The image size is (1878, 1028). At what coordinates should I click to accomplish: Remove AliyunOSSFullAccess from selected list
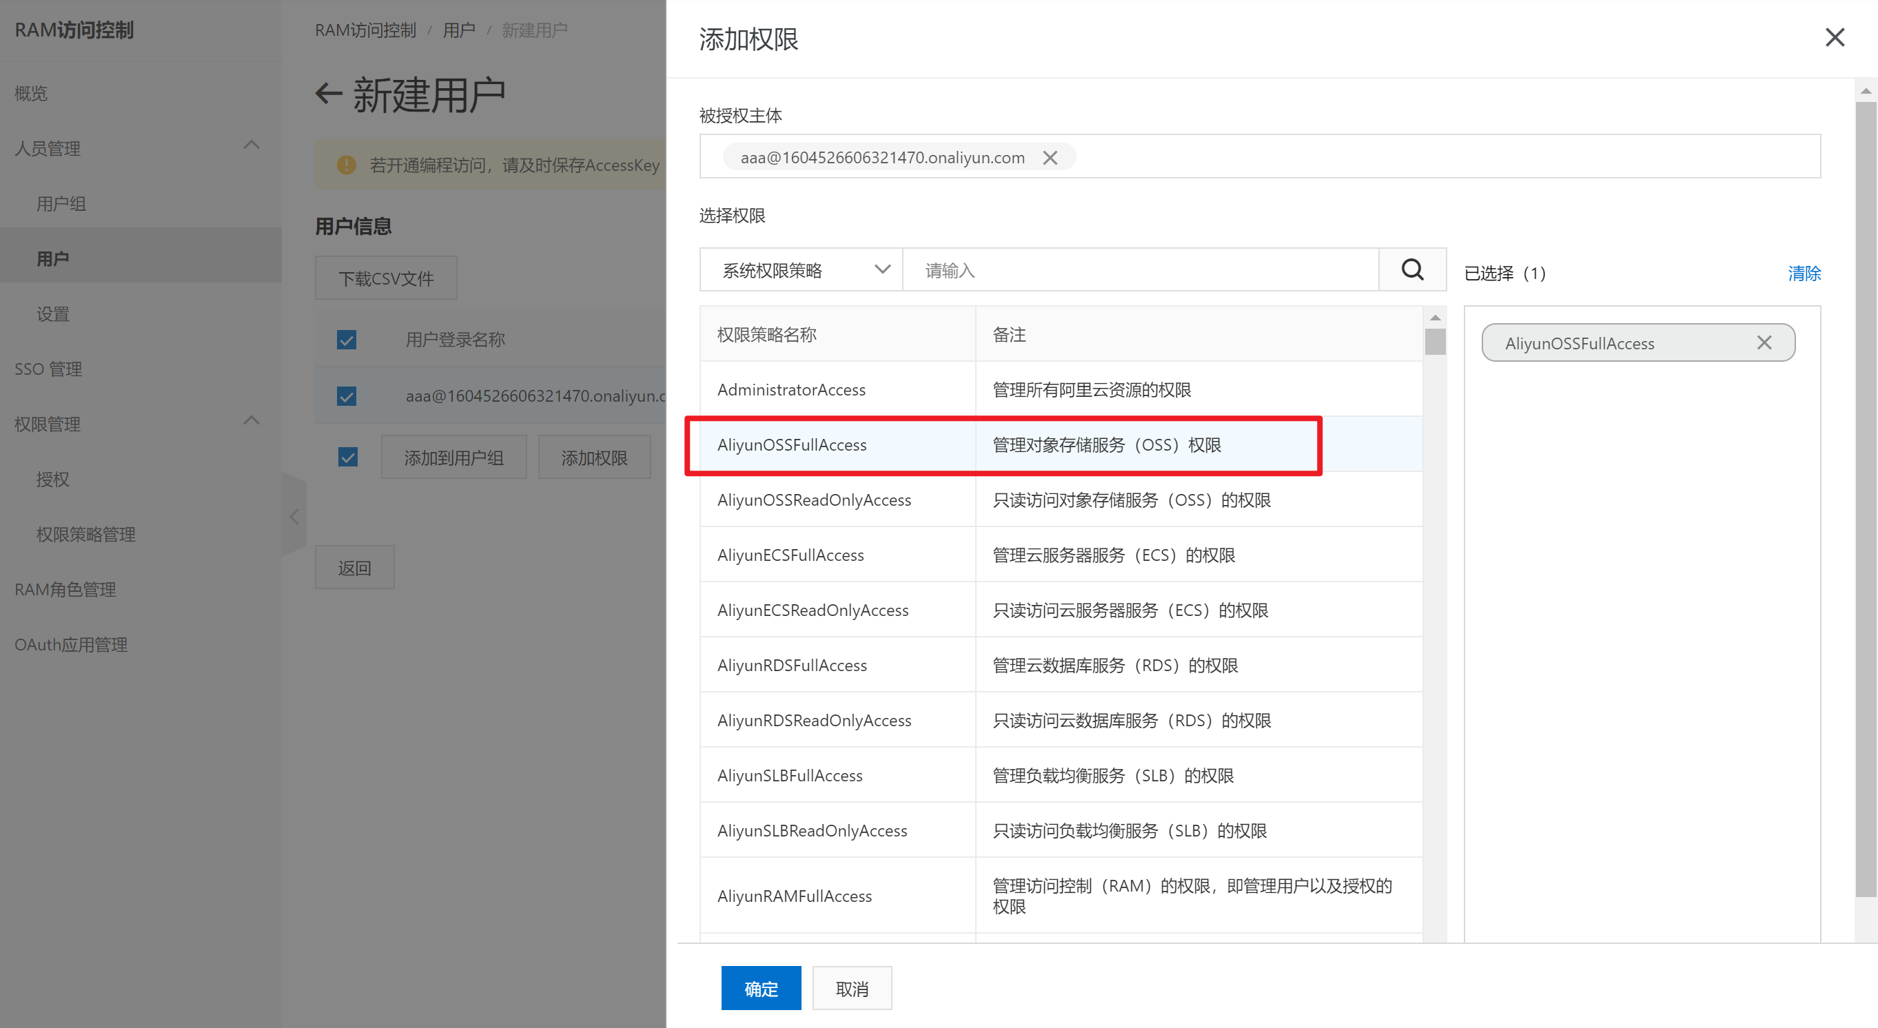click(x=1764, y=342)
